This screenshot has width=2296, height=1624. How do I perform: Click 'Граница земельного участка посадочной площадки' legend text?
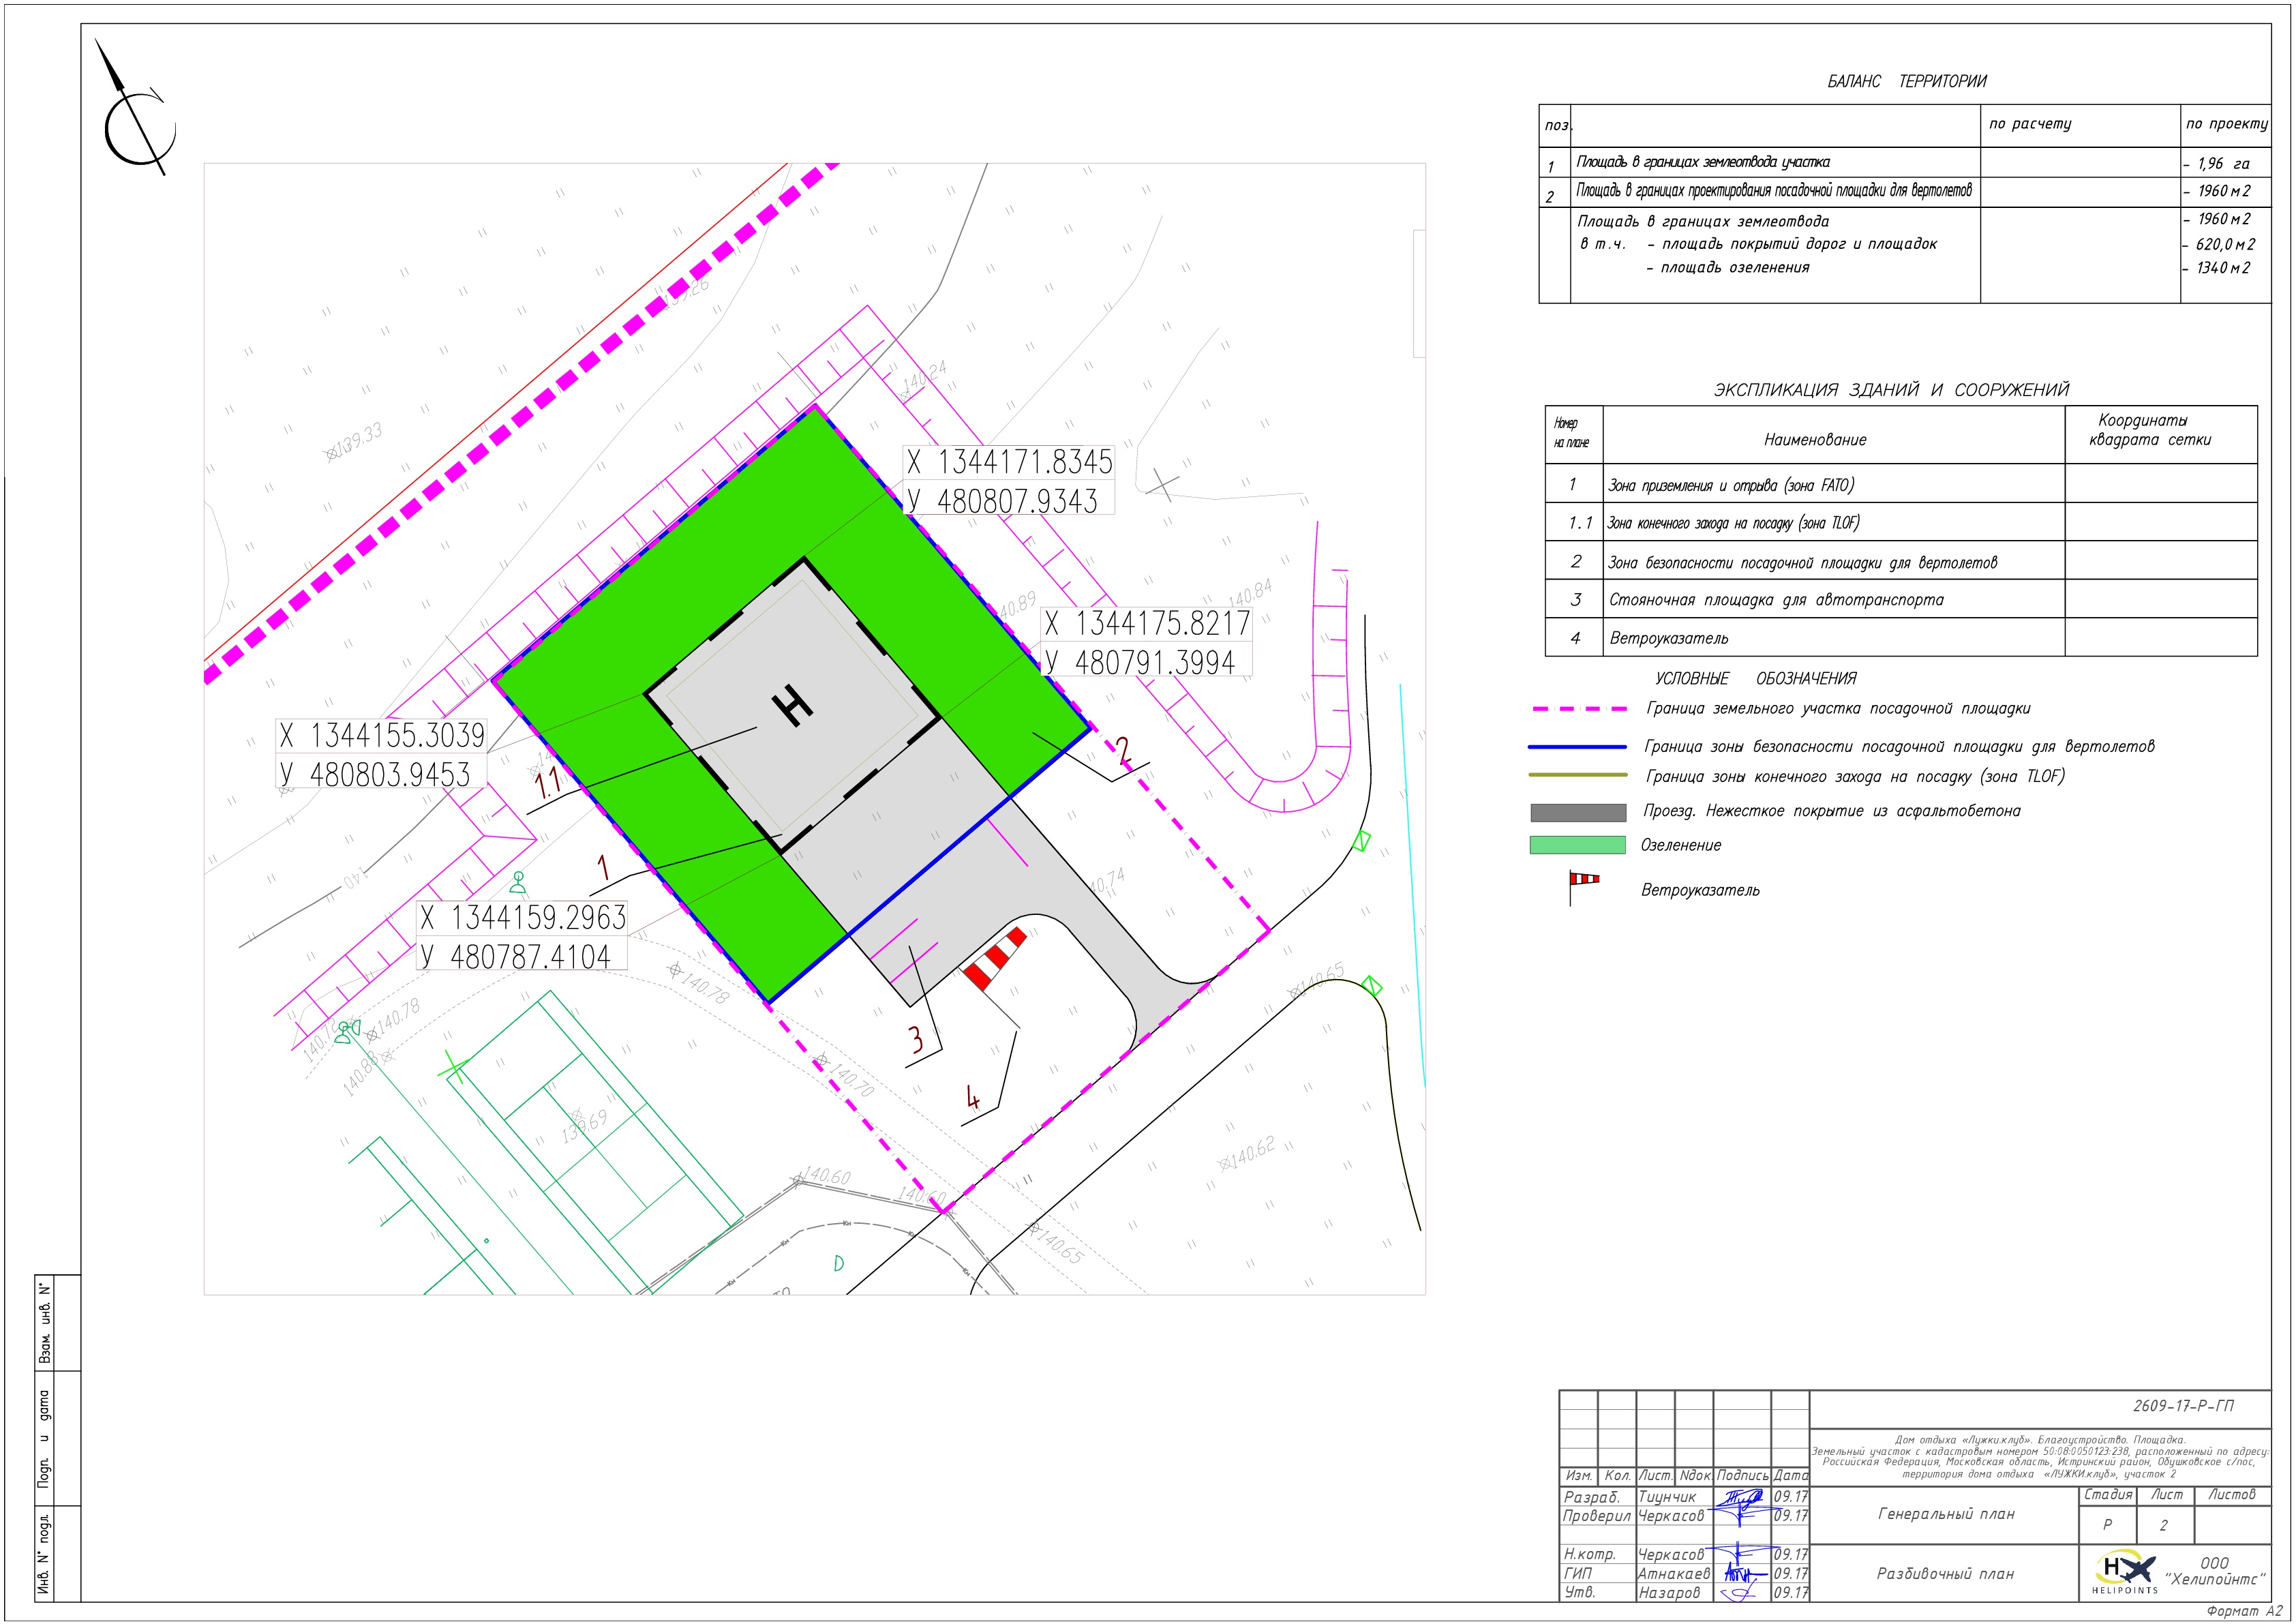point(1838,709)
